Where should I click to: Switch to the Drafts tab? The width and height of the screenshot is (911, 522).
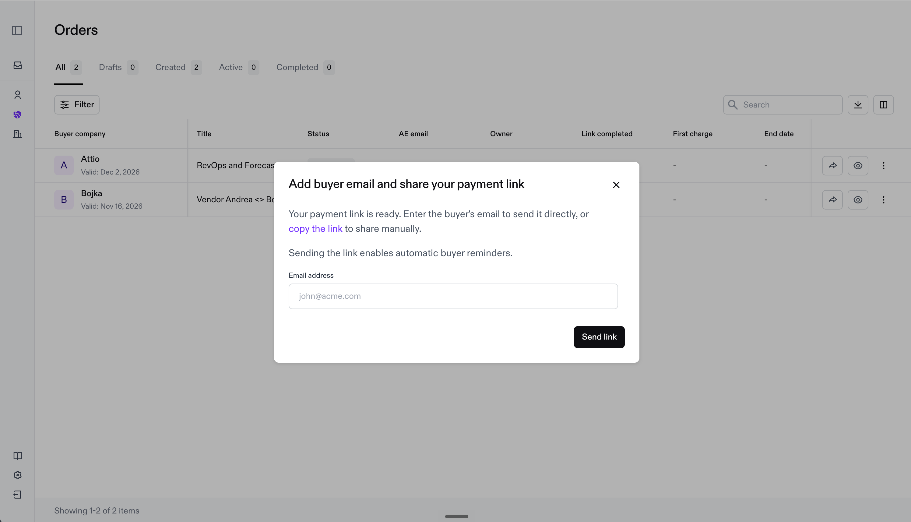118,67
